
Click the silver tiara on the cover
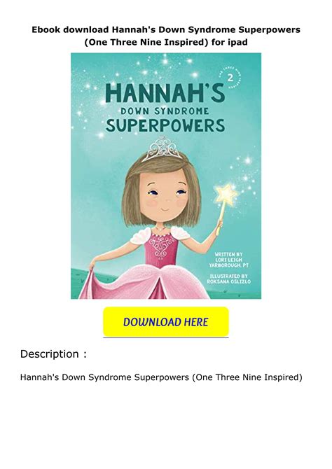click(x=162, y=148)
